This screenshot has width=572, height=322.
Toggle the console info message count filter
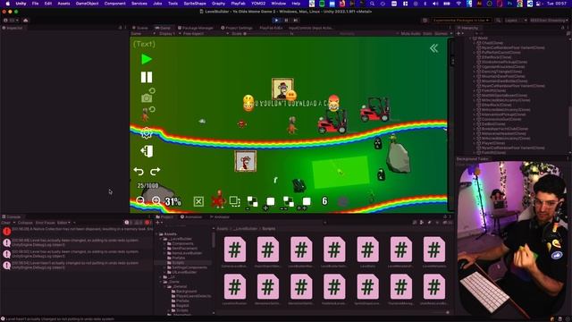click(128, 223)
